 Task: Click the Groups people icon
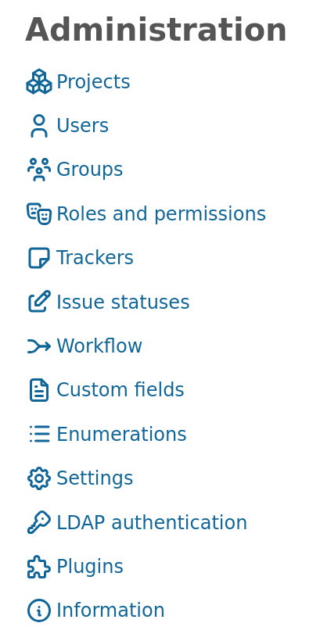[x=39, y=170]
